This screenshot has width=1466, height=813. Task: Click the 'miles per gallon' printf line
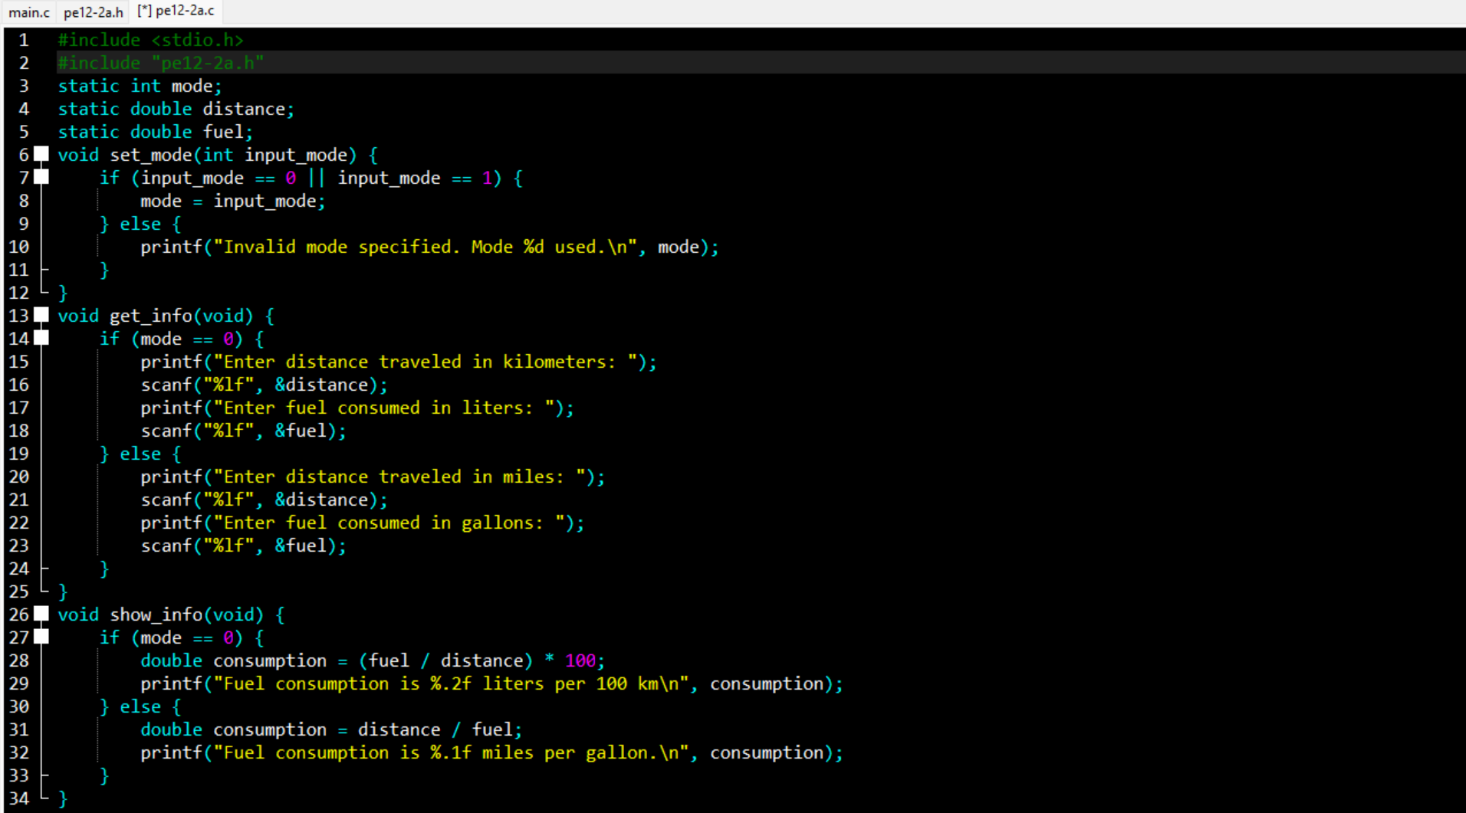click(491, 752)
